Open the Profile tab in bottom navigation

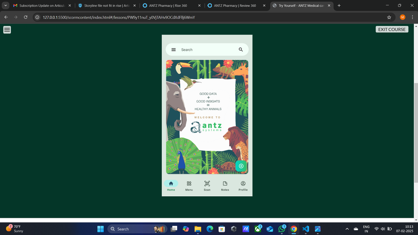pos(243,186)
